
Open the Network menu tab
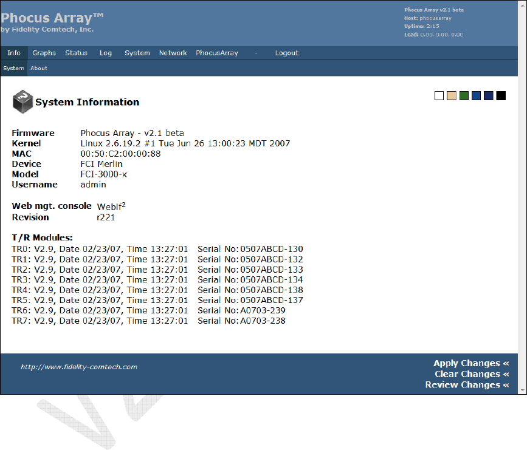point(173,53)
